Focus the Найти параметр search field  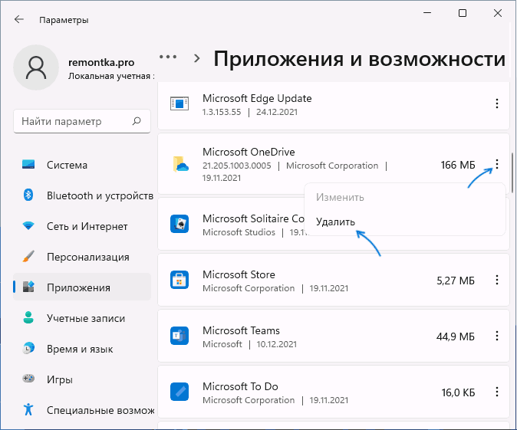tap(82, 121)
